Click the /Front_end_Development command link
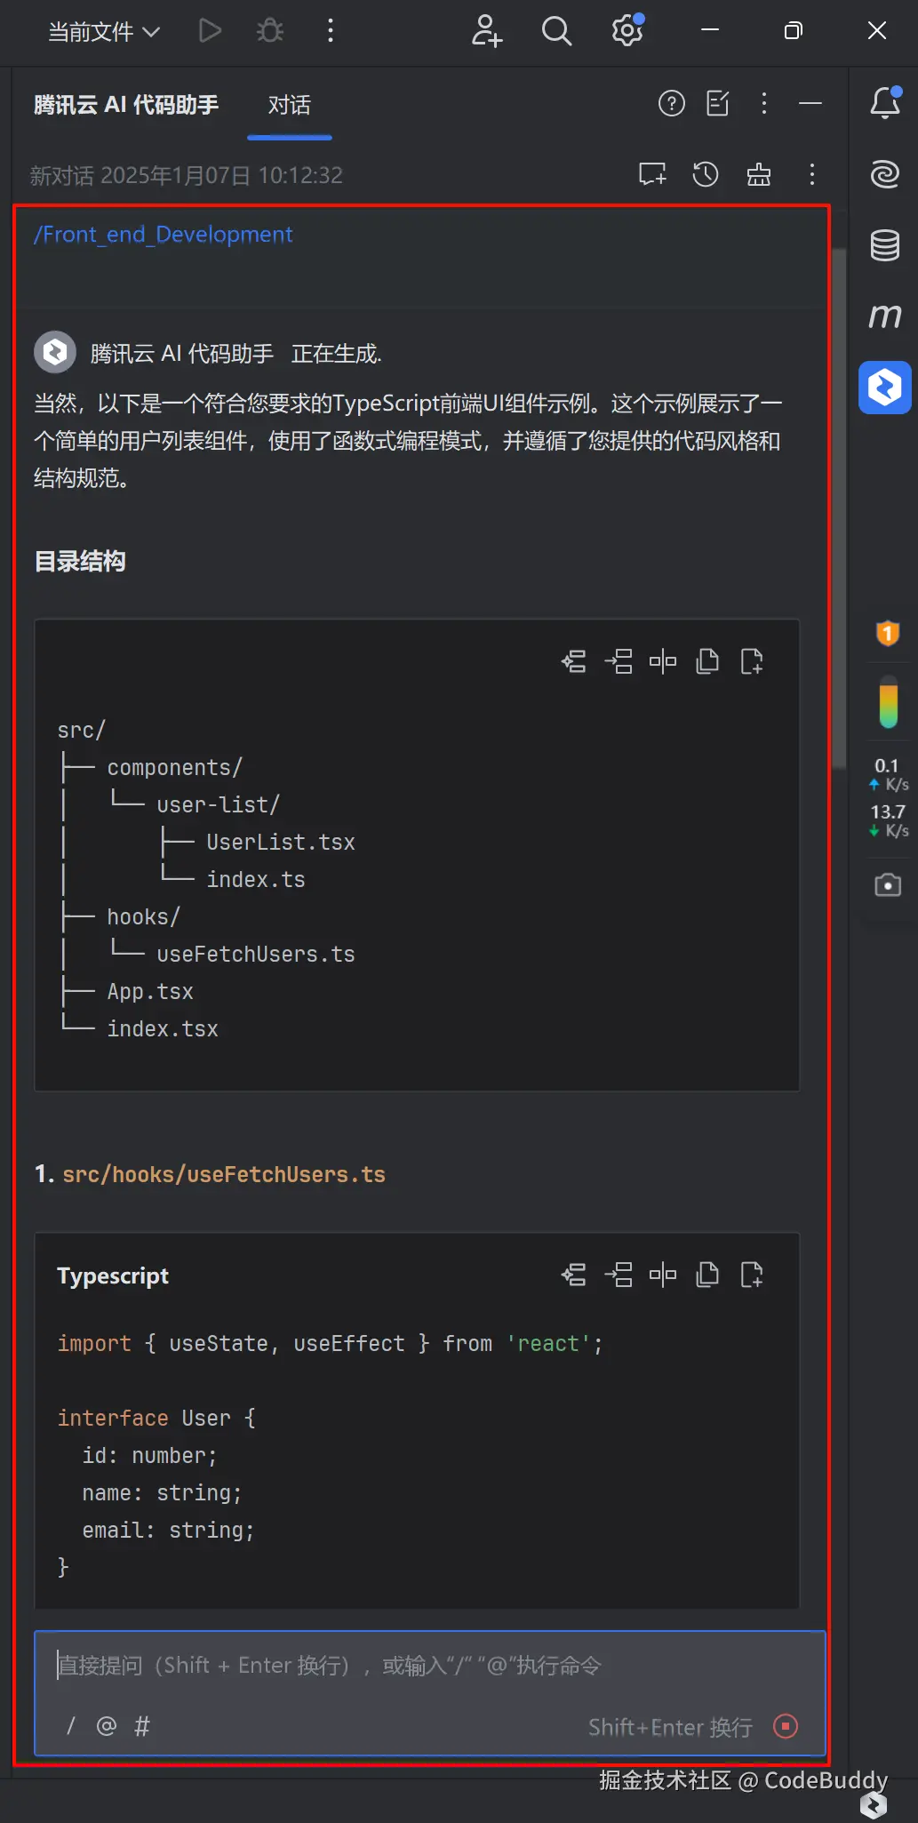Image resolution: width=918 pixels, height=1823 pixels. point(164,235)
